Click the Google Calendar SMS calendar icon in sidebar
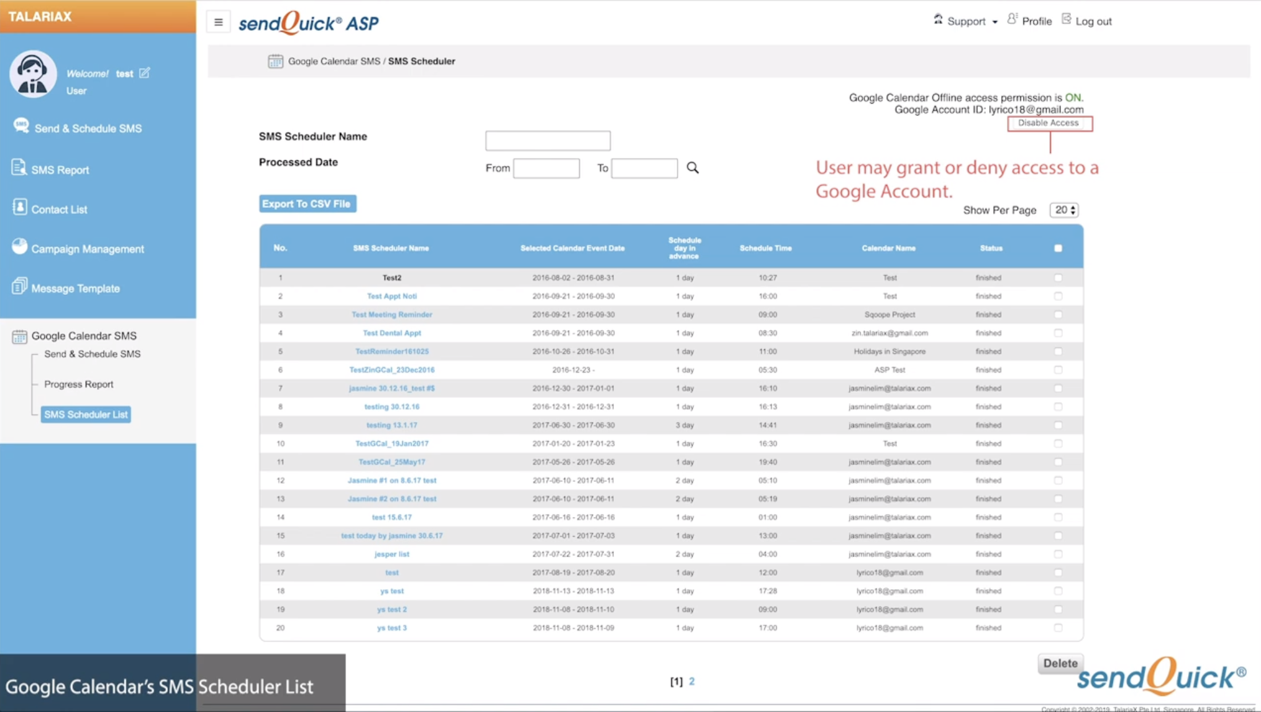This screenshot has width=1261, height=712. click(x=19, y=336)
